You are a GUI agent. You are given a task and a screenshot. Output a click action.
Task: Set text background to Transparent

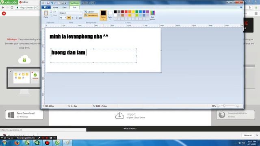click(91, 15)
